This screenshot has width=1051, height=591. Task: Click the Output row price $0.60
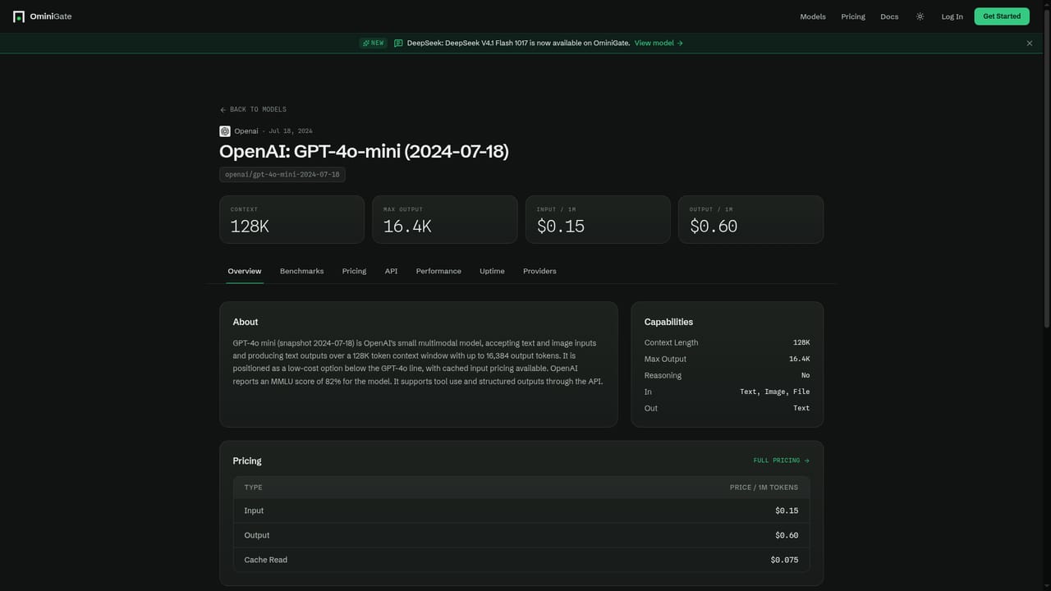(x=787, y=535)
